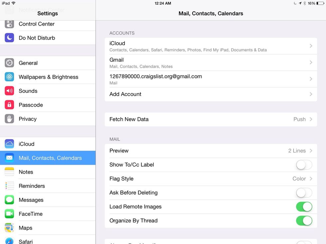Turn off Organize By Thread
Image resolution: width=326 pixels, height=244 pixels.
click(x=304, y=220)
